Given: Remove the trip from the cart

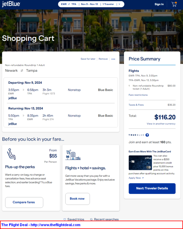Looking at the screenshot, I should (103, 59).
